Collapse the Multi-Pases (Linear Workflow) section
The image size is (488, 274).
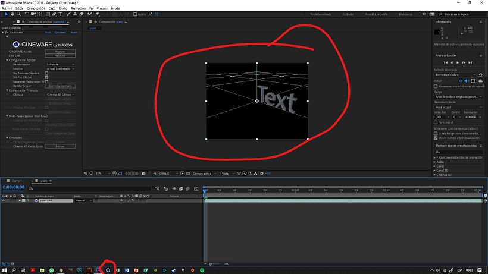click(7, 116)
